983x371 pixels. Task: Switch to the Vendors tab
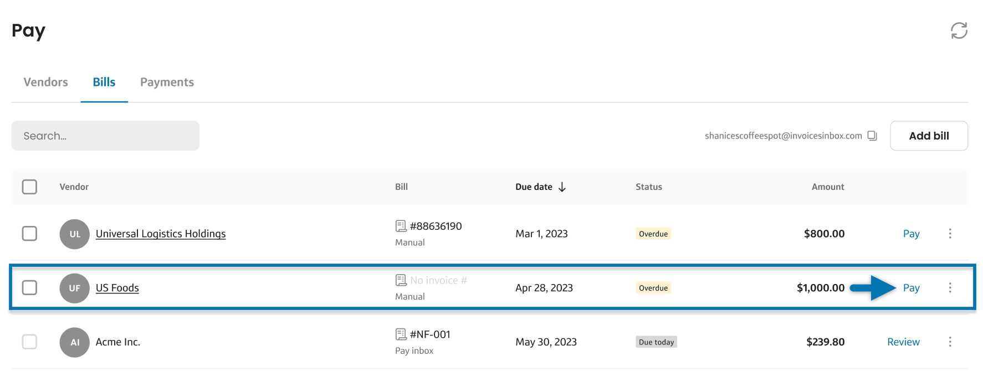point(45,82)
